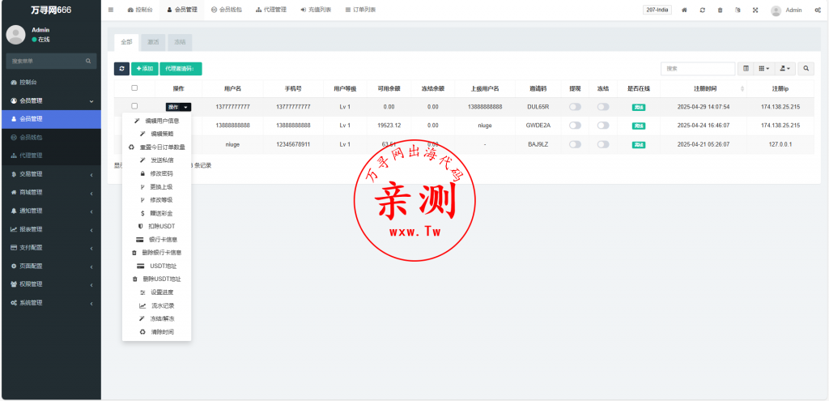829x401 pixels.
Task: Choose 修改等级 from the dropdown menu
Action: [156, 200]
